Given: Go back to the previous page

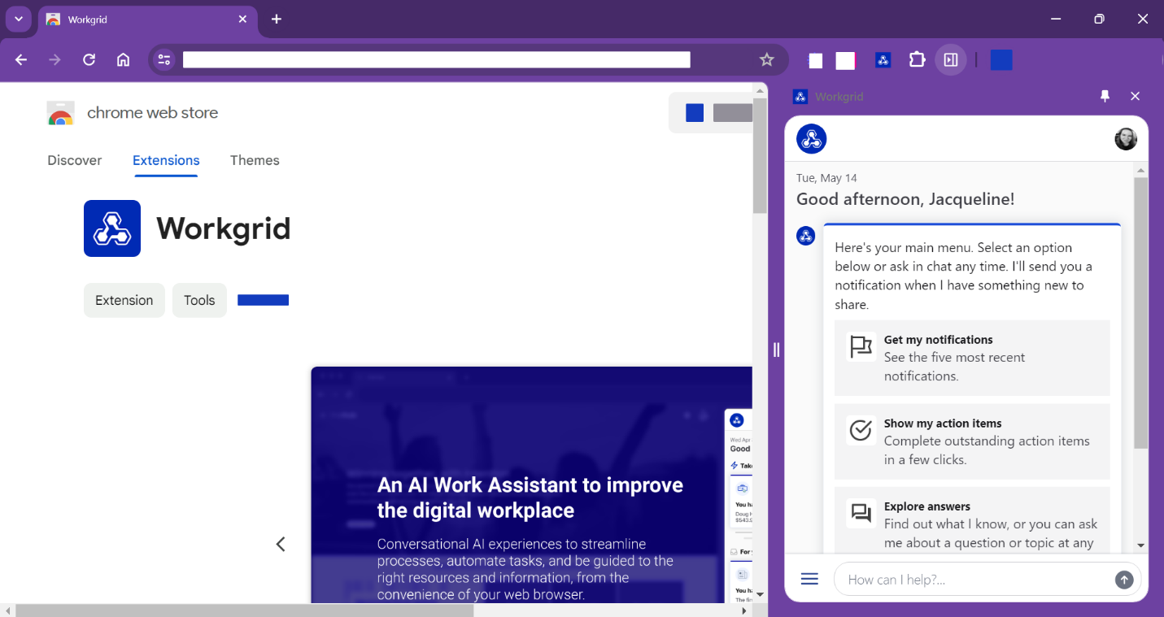Looking at the screenshot, I should coord(21,59).
